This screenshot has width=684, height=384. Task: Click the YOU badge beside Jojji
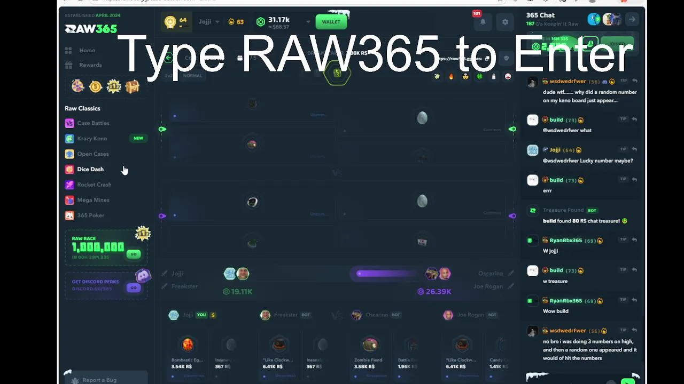[201, 315]
